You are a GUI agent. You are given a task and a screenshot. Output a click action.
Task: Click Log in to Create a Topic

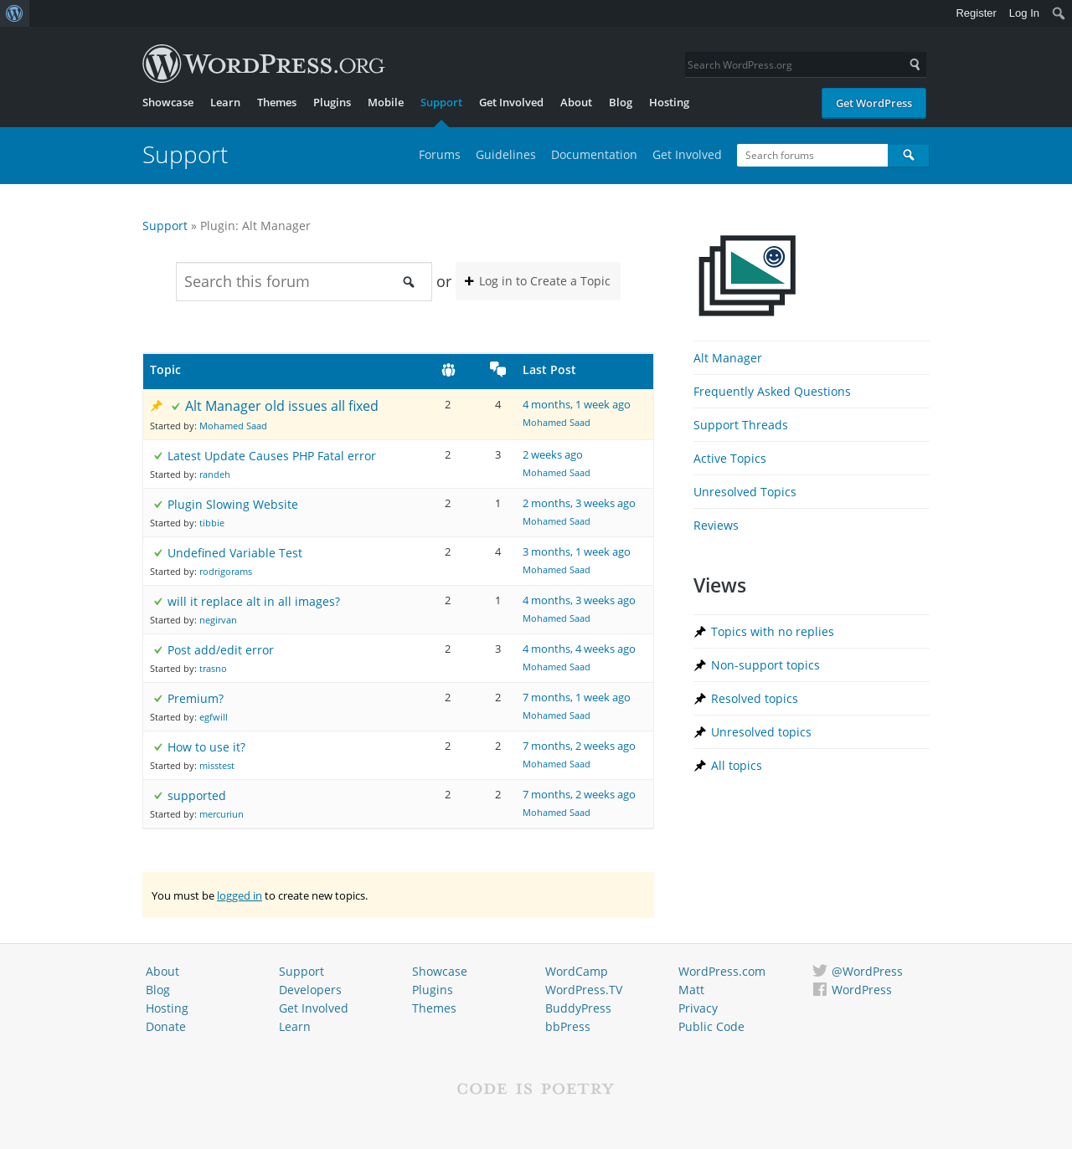pyautogui.click(x=538, y=281)
